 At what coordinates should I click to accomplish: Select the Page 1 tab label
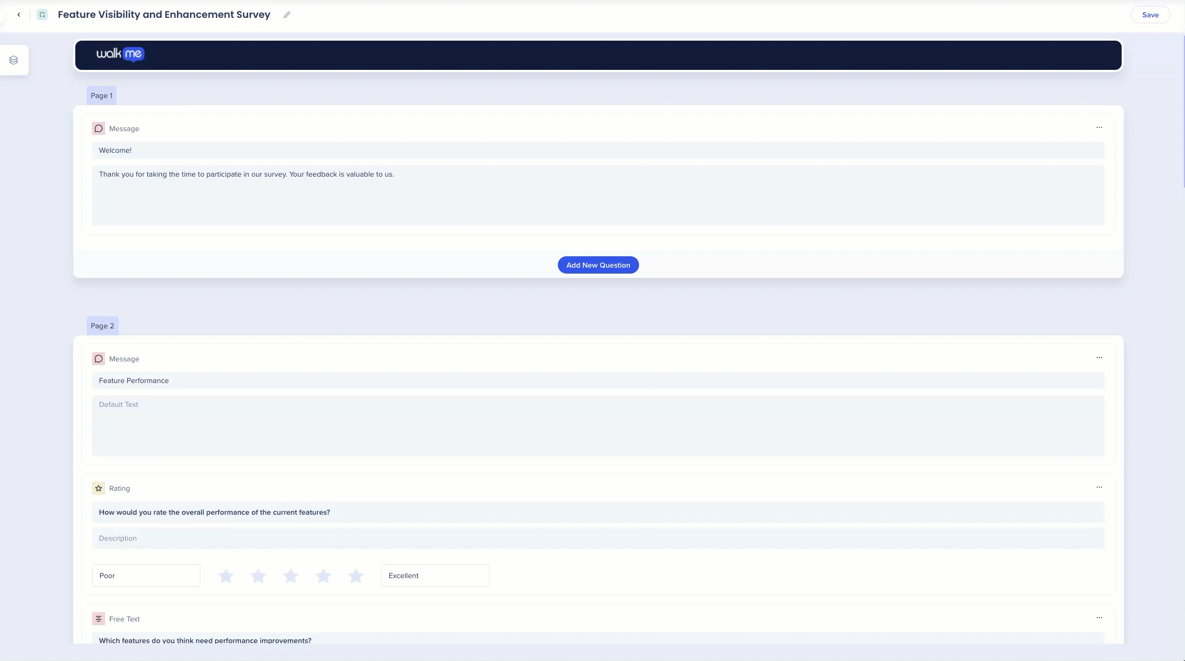pyautogui.click(x=102, y=95)
